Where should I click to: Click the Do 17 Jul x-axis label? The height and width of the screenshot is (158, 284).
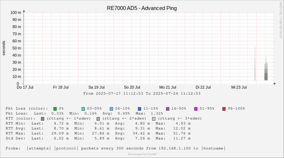(25, 87)
